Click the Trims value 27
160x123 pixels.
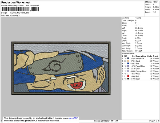click(136, 25)
